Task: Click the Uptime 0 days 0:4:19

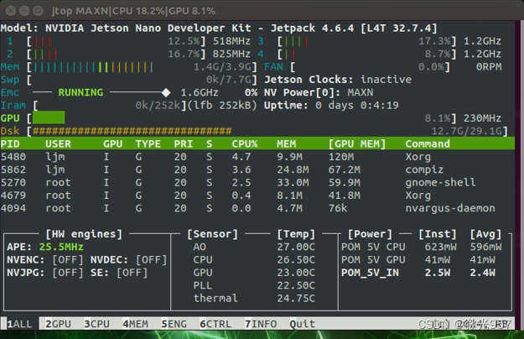Action: coord(331,106)
